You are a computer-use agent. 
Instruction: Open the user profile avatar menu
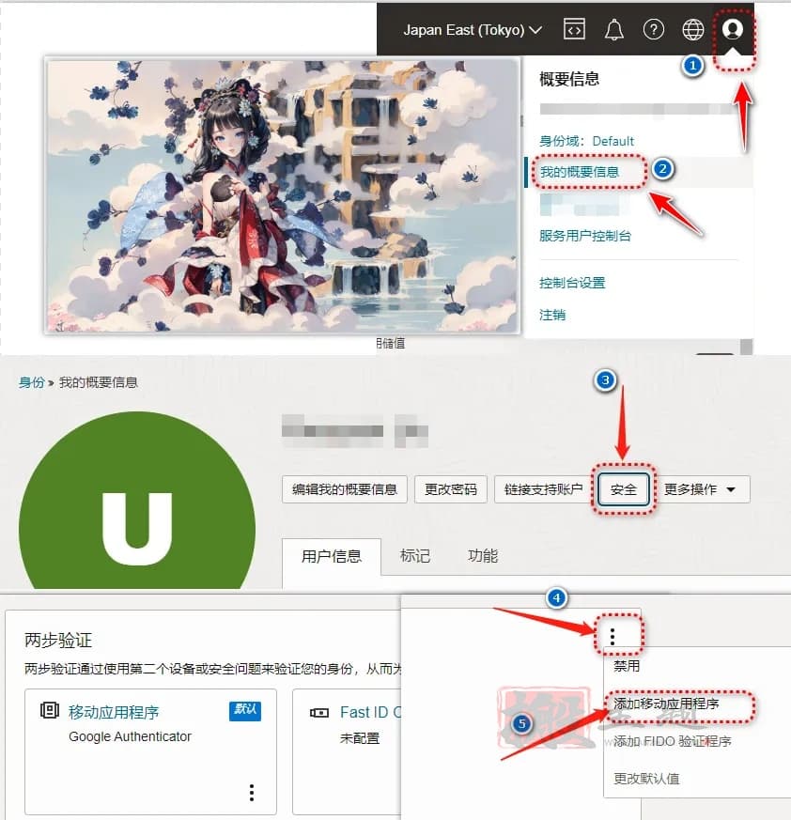tap(733, 29)
